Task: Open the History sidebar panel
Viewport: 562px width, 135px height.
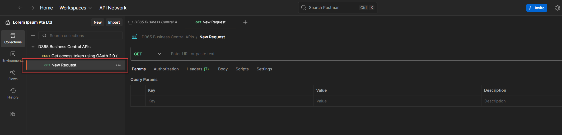Action: 13,94
